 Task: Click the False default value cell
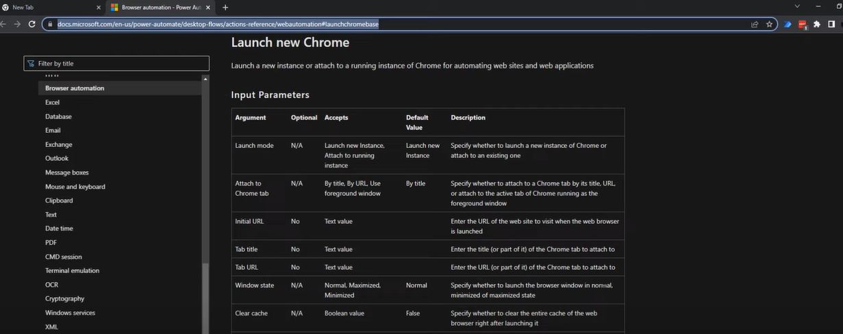(413, 313)
